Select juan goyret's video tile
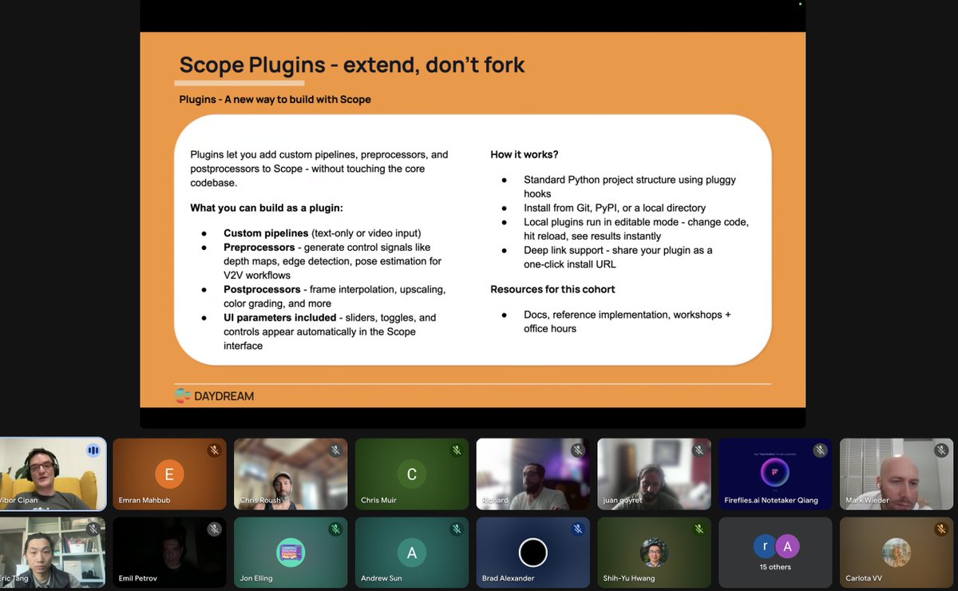Screen dimensions: 958x591 tap(655, 474)
